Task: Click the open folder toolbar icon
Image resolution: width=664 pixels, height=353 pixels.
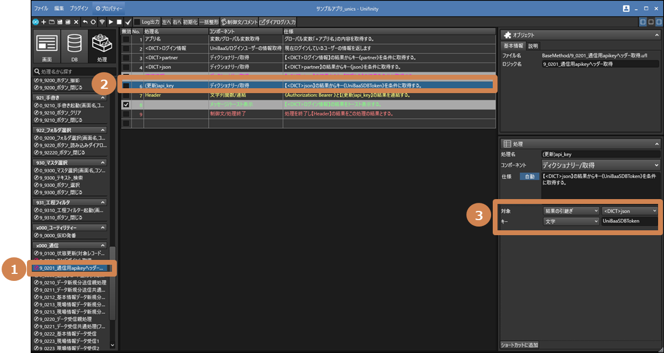Action: tap(51, 22)
